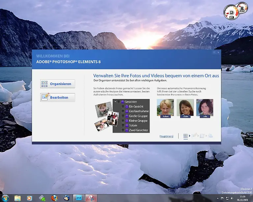Toggle the Kleine Gruppe checkbox
Screen dimensions: 253x202
coord(123,121)
